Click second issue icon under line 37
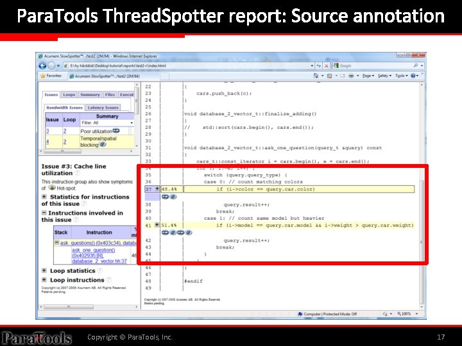 (x=173, y=197)
